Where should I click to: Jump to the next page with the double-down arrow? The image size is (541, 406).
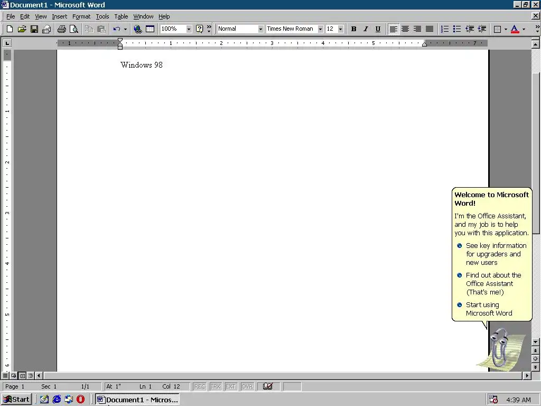pos(536,367)
